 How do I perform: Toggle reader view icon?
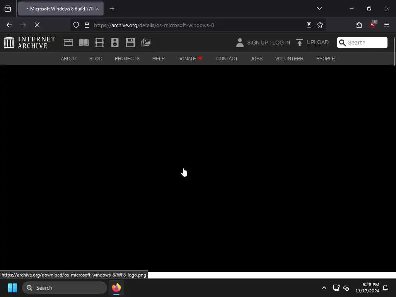tap(309, 25)
